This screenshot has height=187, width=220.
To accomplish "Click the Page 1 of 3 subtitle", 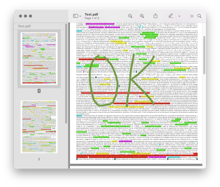I will coord(92,18).
